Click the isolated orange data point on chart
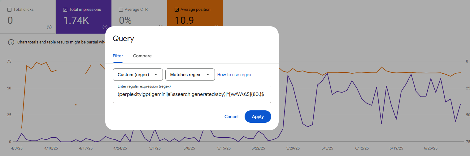 [x=76, y=105]
